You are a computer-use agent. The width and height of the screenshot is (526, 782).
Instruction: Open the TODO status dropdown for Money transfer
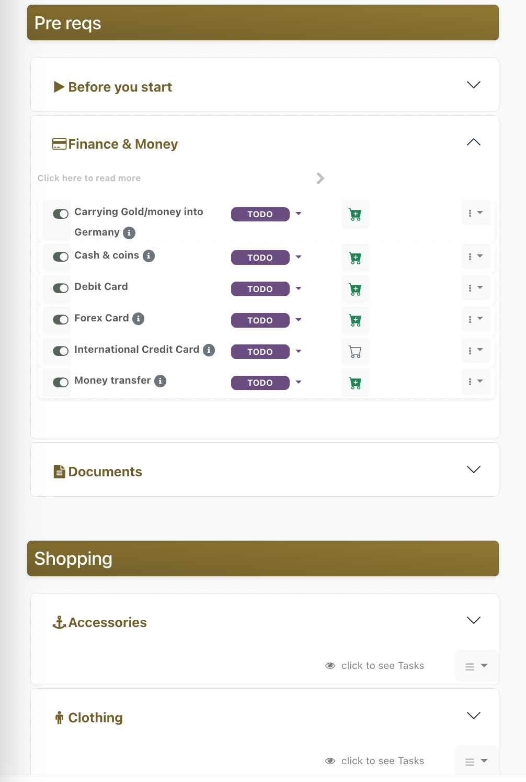299,383
